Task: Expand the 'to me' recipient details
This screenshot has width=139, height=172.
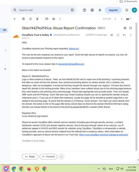Action: click(28, 38)
